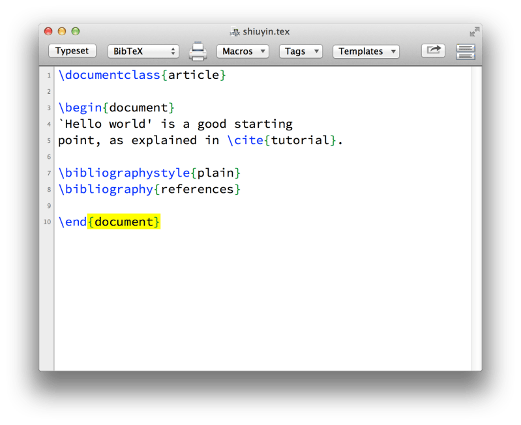Close window with the red button
521x425 pixels.
pos(48,31)
